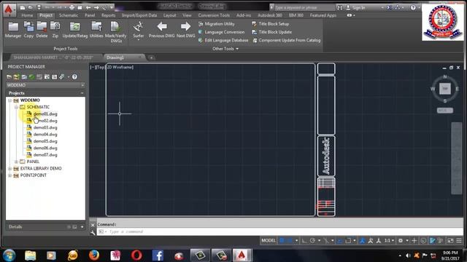
Task: Click the command line input field
Action: click(279, 231)
